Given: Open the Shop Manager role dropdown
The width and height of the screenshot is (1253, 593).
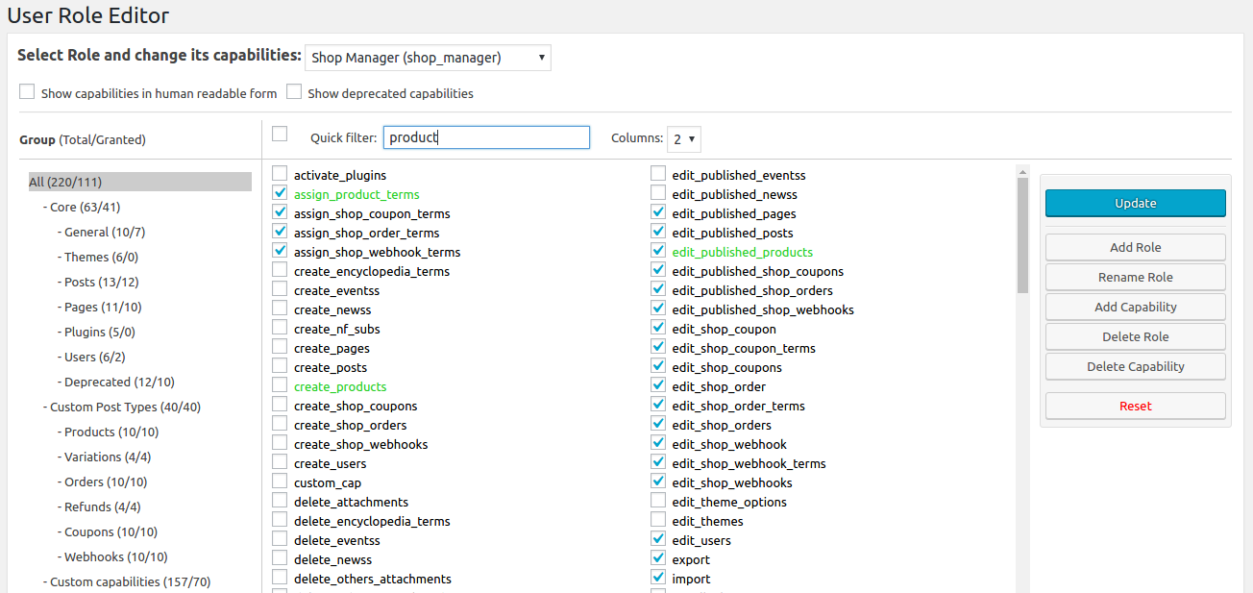Looking at the screenshot, I should pos(428,58).
